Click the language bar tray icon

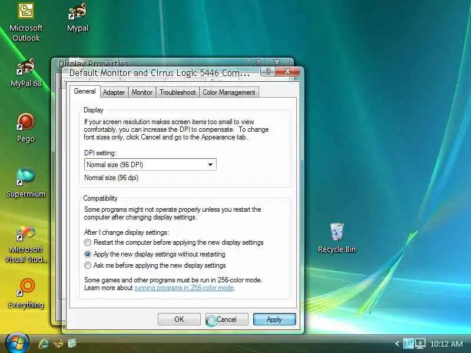408,344
